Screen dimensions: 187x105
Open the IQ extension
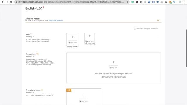[174, 2]
